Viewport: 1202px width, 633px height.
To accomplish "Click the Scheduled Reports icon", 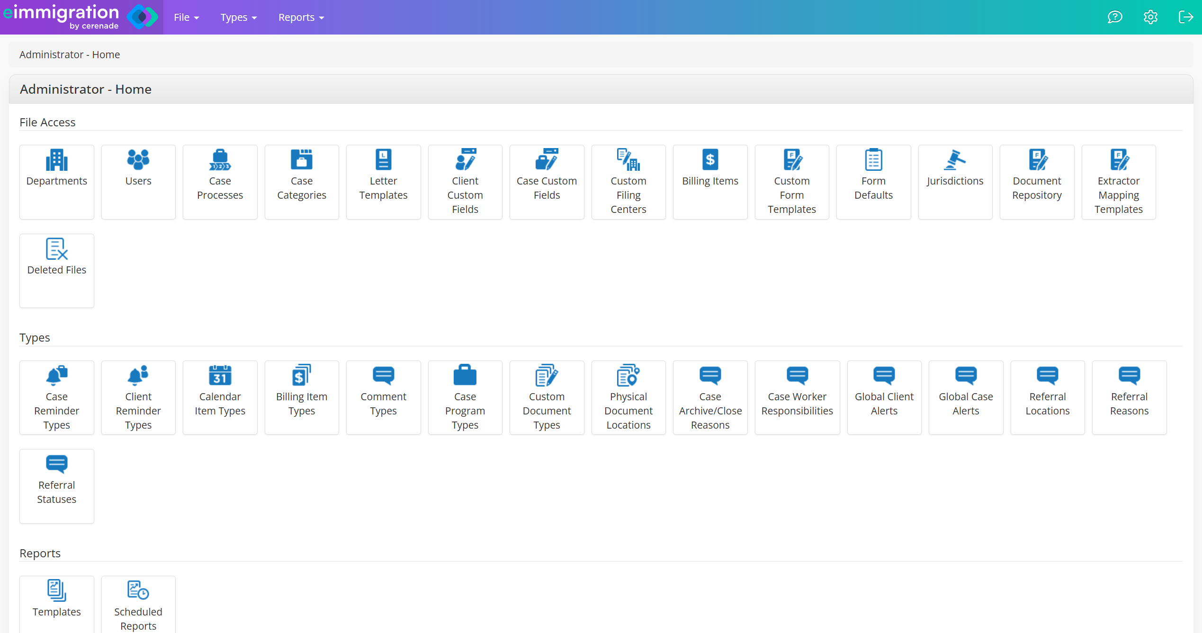I will click(138, 590).
